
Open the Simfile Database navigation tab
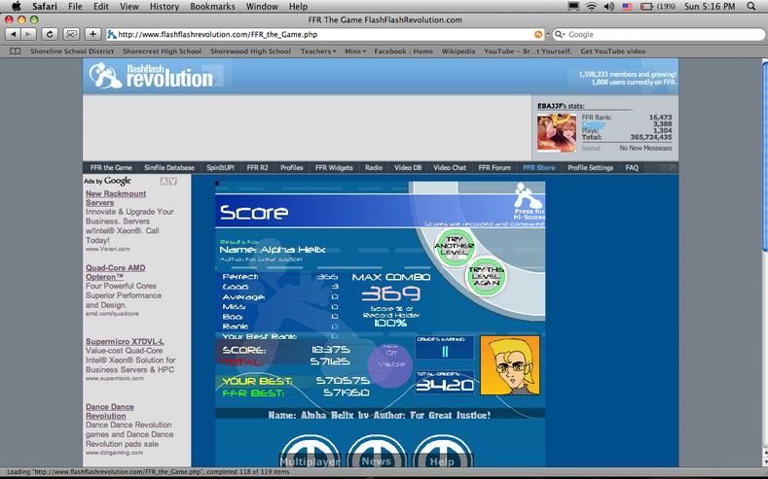point(169,168)
